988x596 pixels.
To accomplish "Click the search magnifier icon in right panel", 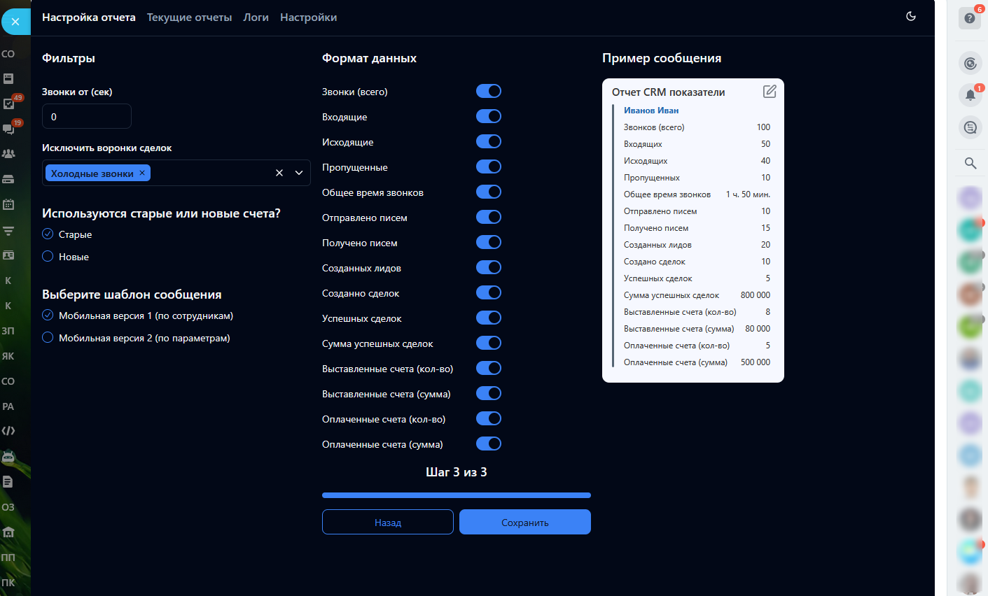I will 970,163.
